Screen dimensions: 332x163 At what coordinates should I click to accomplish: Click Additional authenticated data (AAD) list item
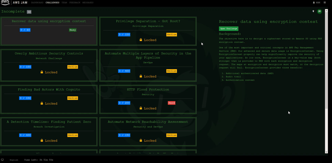pos(249,73)
